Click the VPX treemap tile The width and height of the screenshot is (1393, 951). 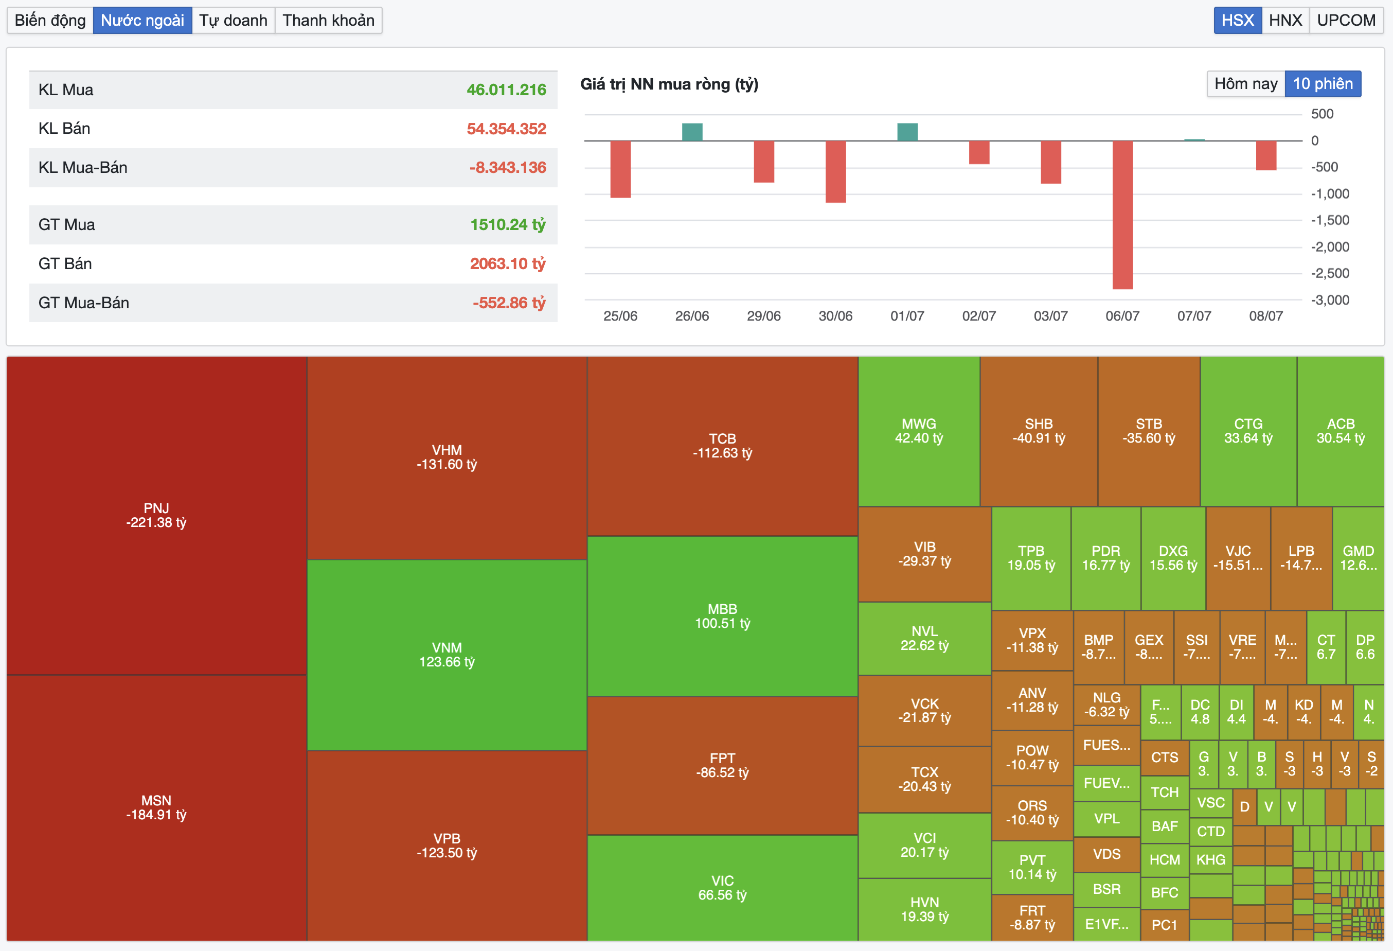[x=1032, y=640]
